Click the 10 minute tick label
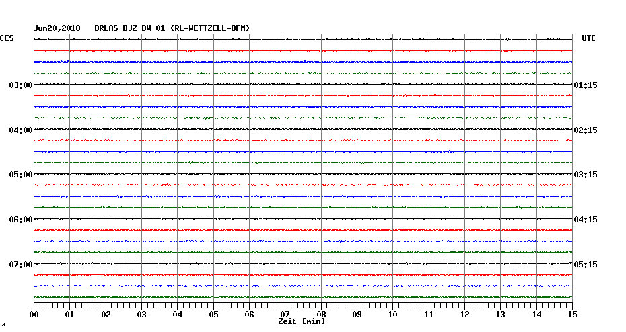This screenshot has width=626, height=332. tap(392, 315)
